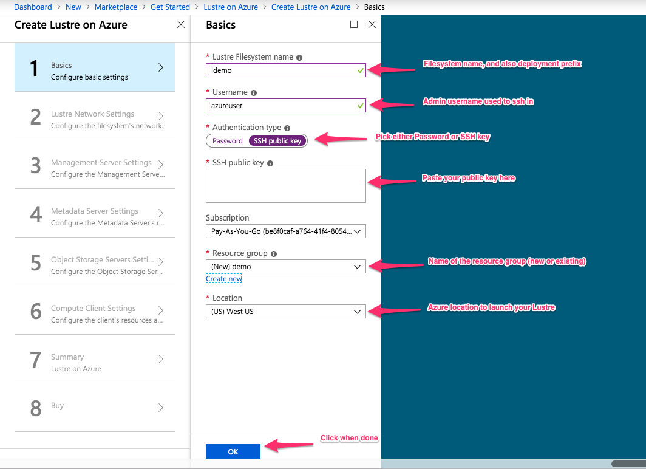Open step 1 Basics

coord(94,67)
